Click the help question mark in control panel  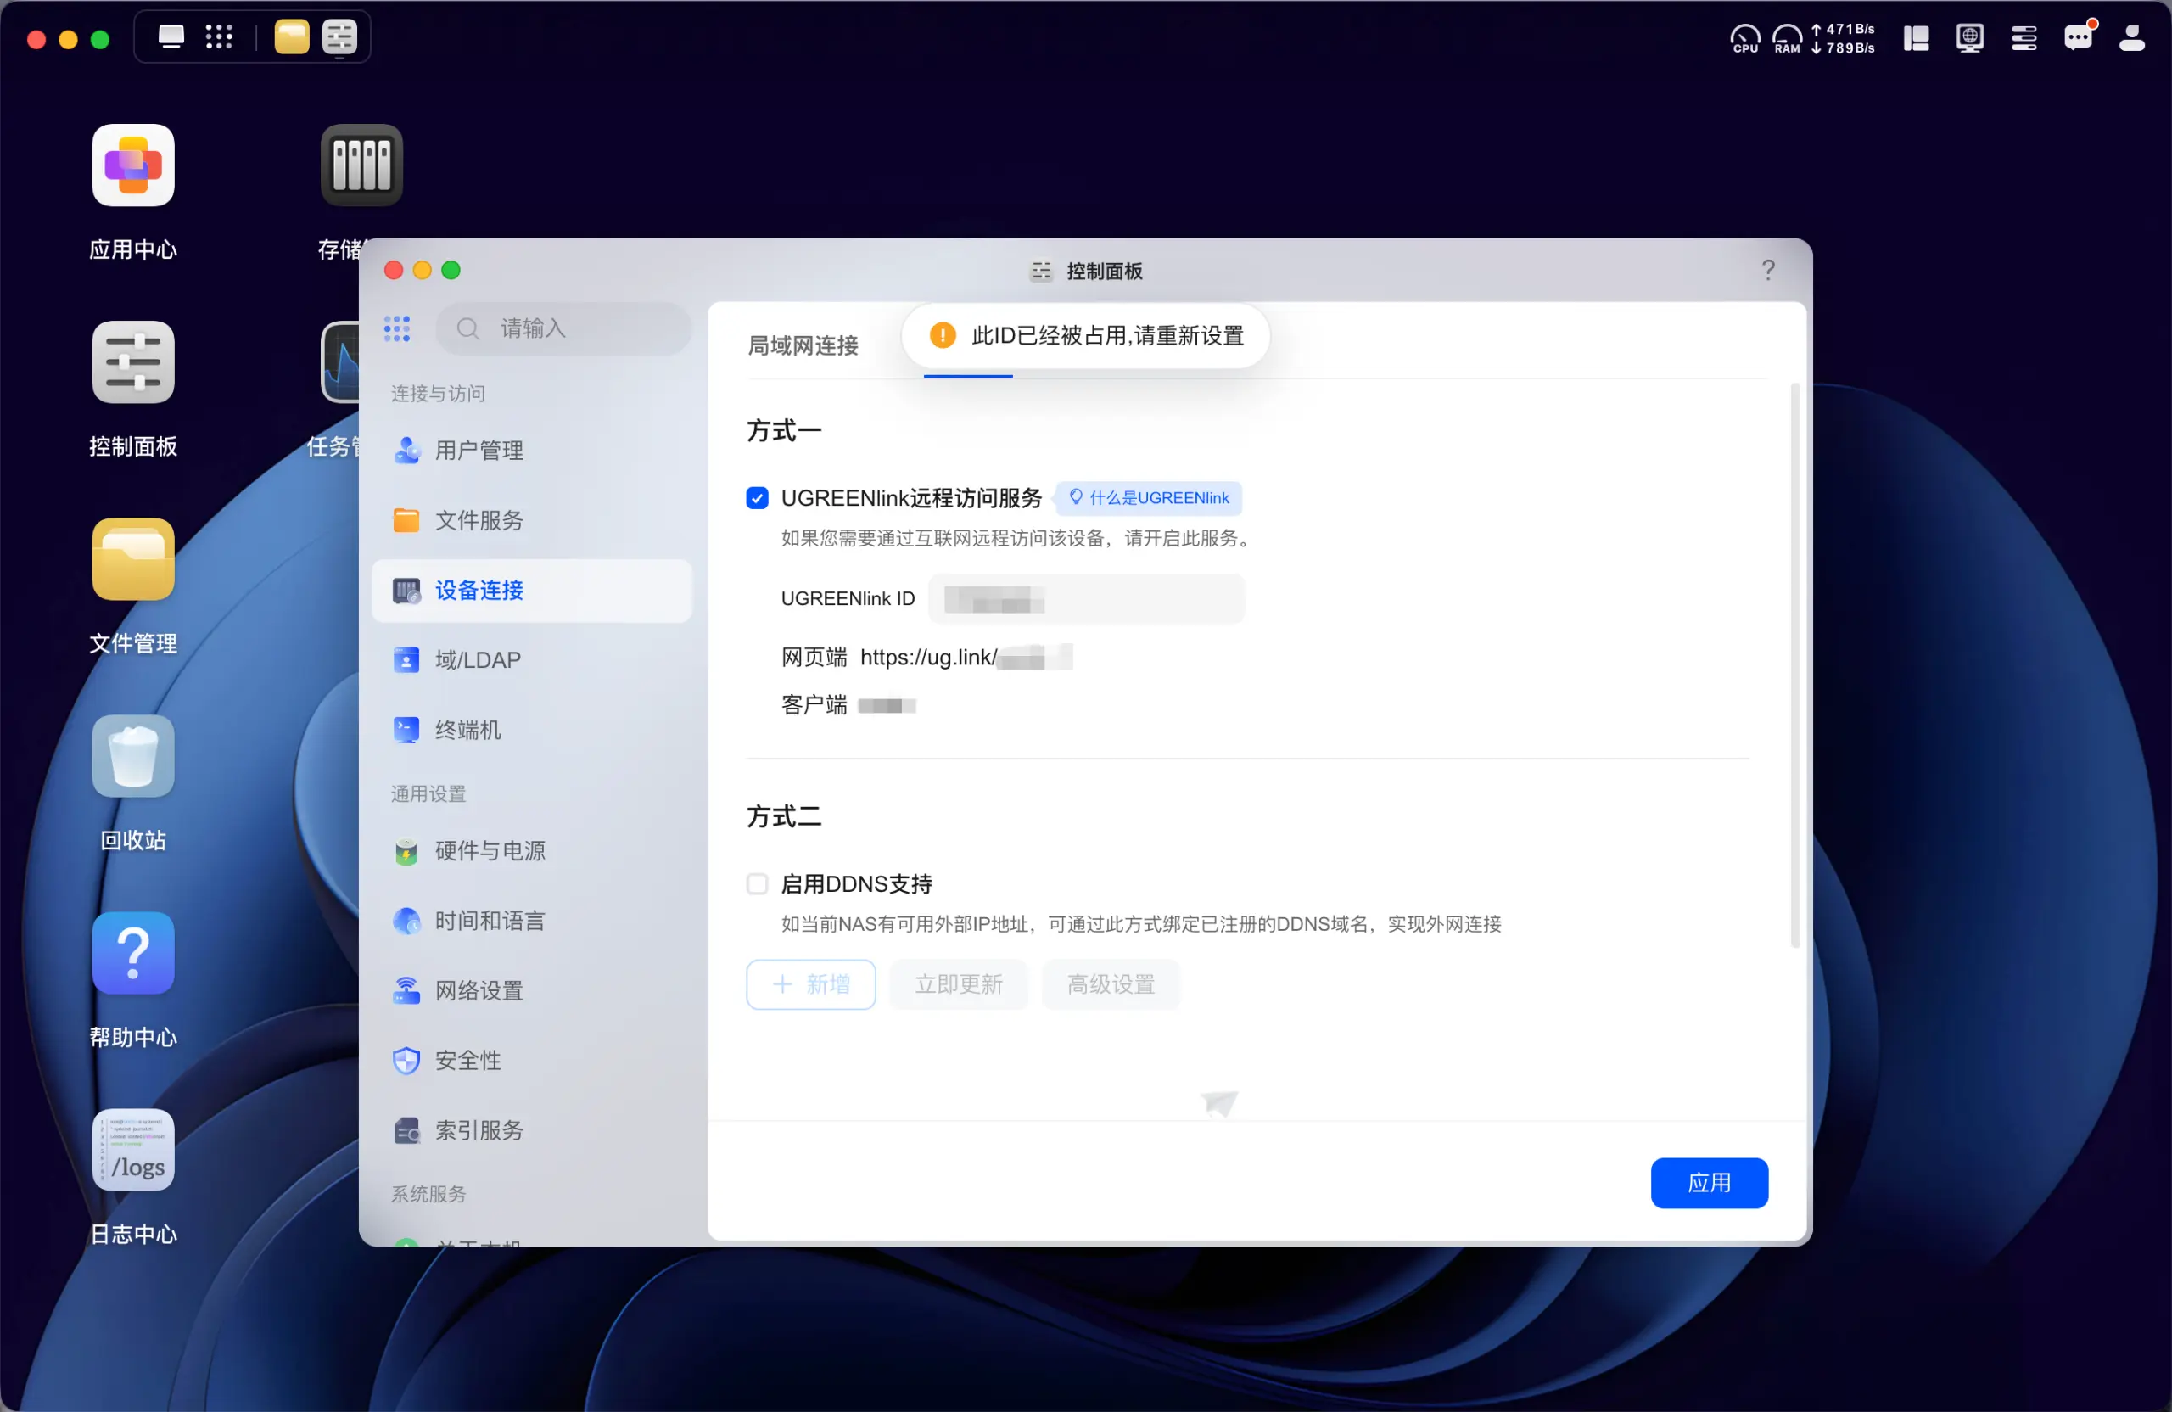point(1767,270)
